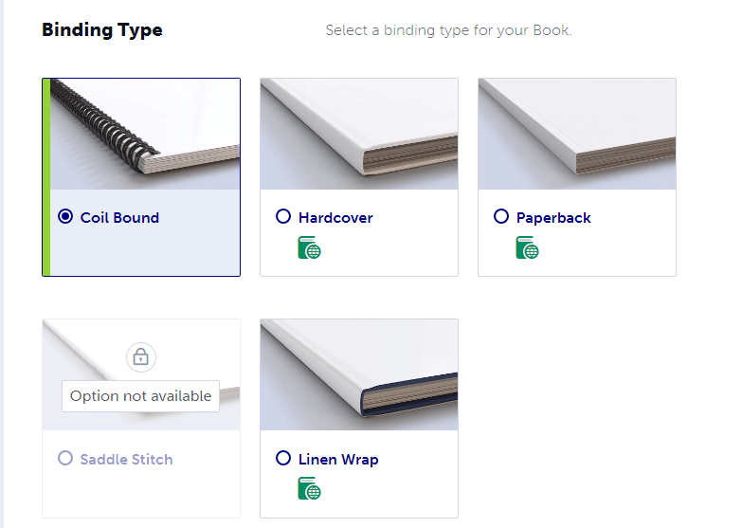The image size is (742, 528).
Task: Click the Paperback book preview image
Action: click(x=577, y=134)
